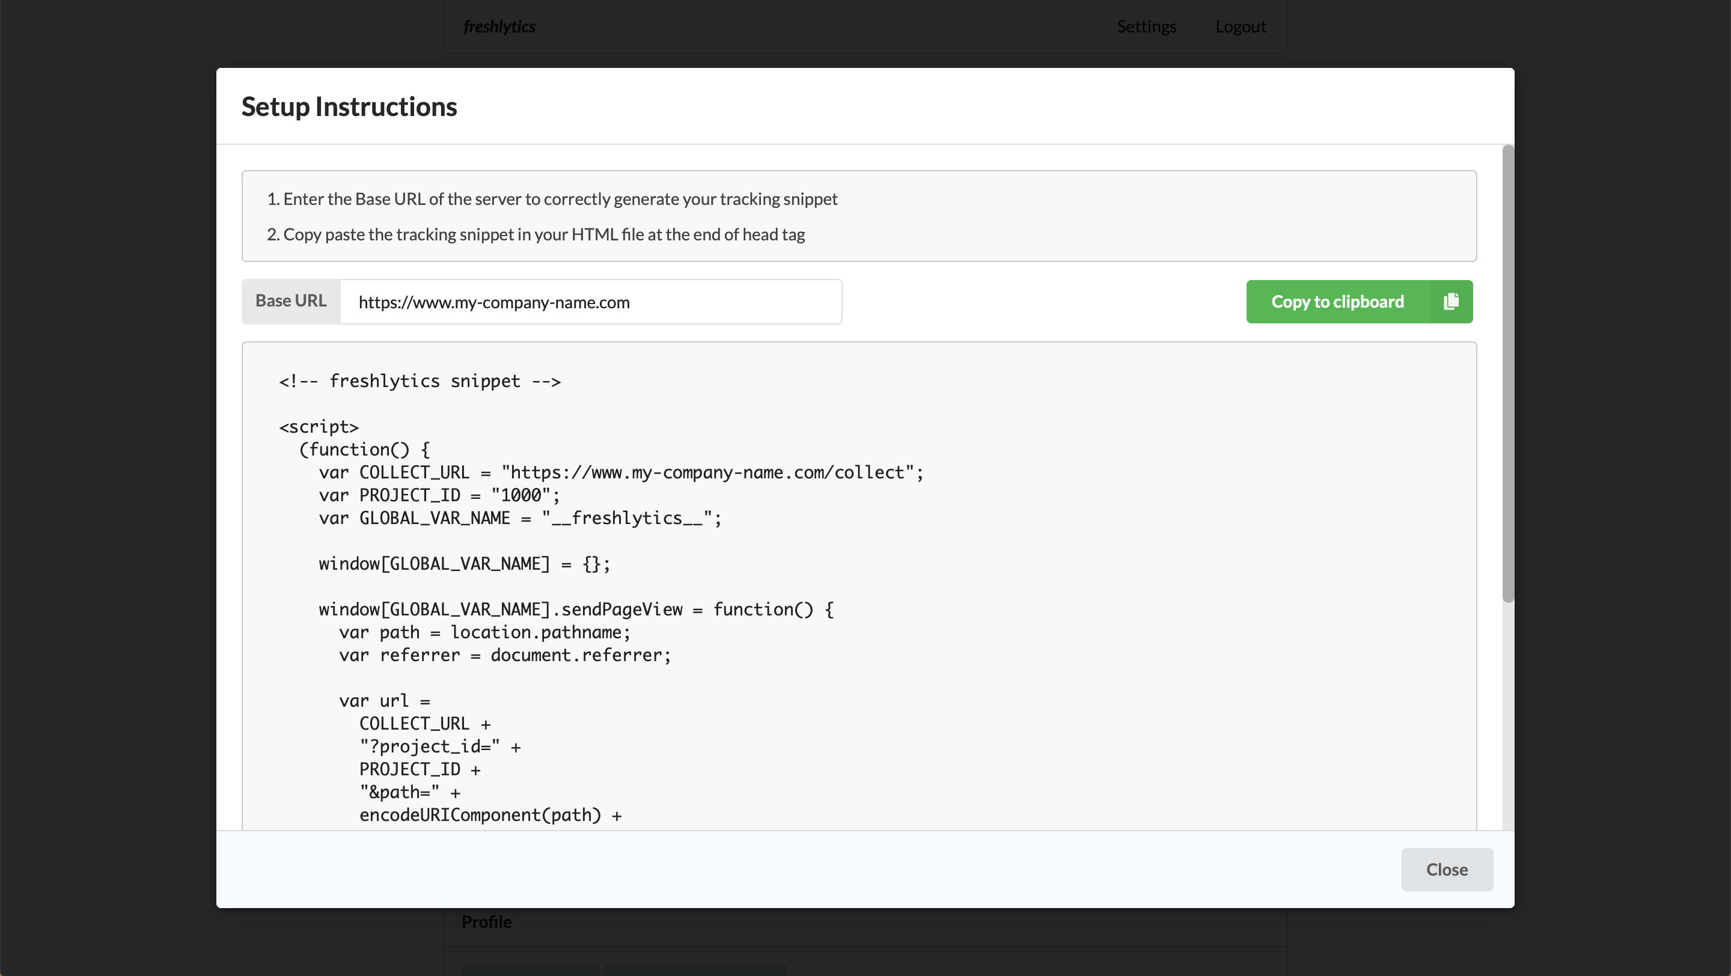Click the Profile heading behind the modal
The width and height of the screenshot is (1731, 976).
pos(486,921)
